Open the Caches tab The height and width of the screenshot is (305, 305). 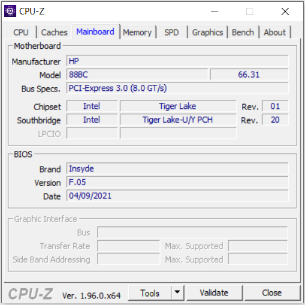pos(54,32)
